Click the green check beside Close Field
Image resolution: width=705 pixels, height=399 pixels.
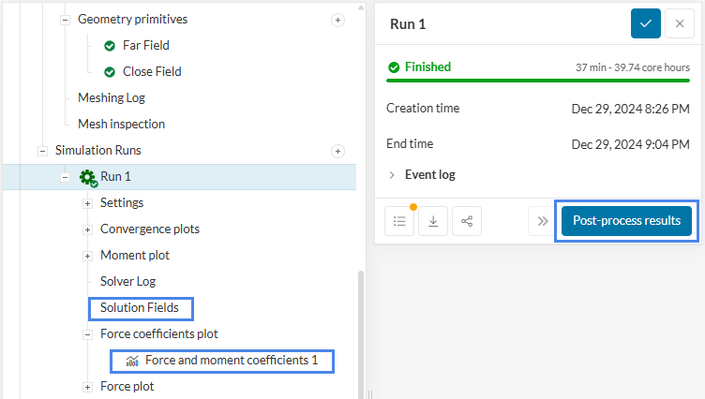click(x=110, y=71)
